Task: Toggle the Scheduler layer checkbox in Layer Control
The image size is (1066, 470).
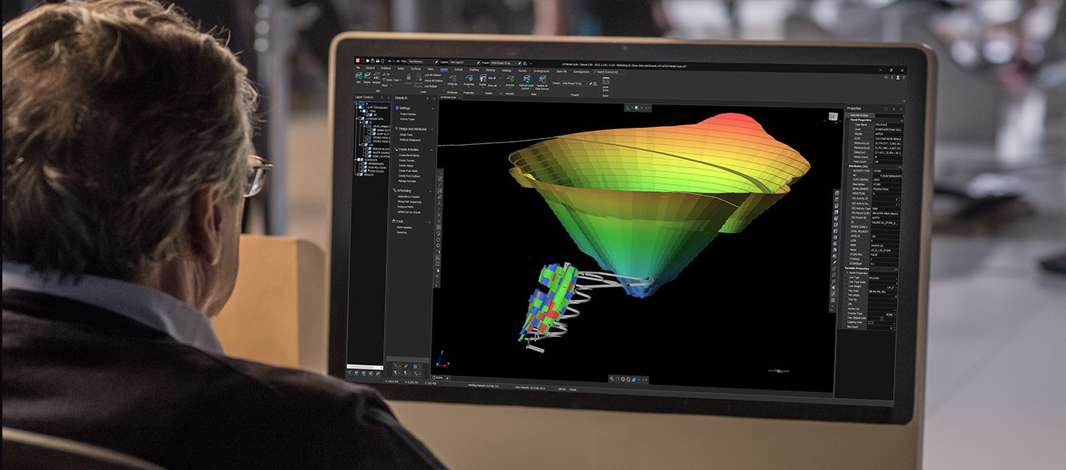Action: (358, 160)
